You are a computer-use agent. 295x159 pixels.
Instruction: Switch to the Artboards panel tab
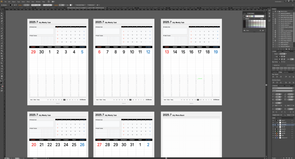[279, 118]
